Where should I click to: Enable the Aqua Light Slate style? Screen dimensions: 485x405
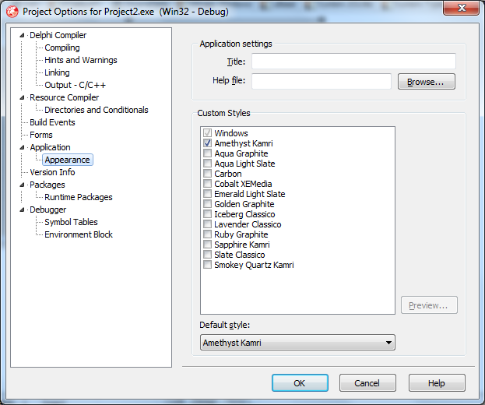[x=207, y=164]
